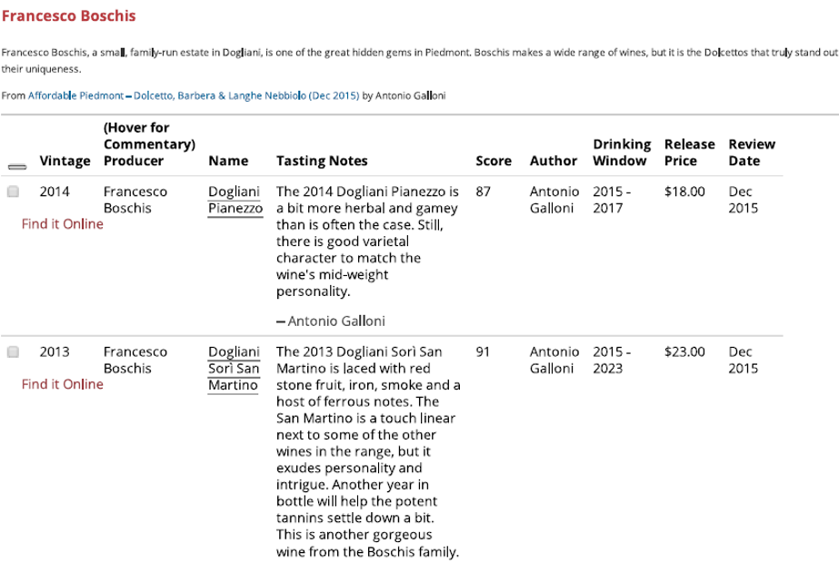This screenshot has height=573, width=839.
Task: Open the Dogliani Pianezzo wine link
Action: [235, 200]
